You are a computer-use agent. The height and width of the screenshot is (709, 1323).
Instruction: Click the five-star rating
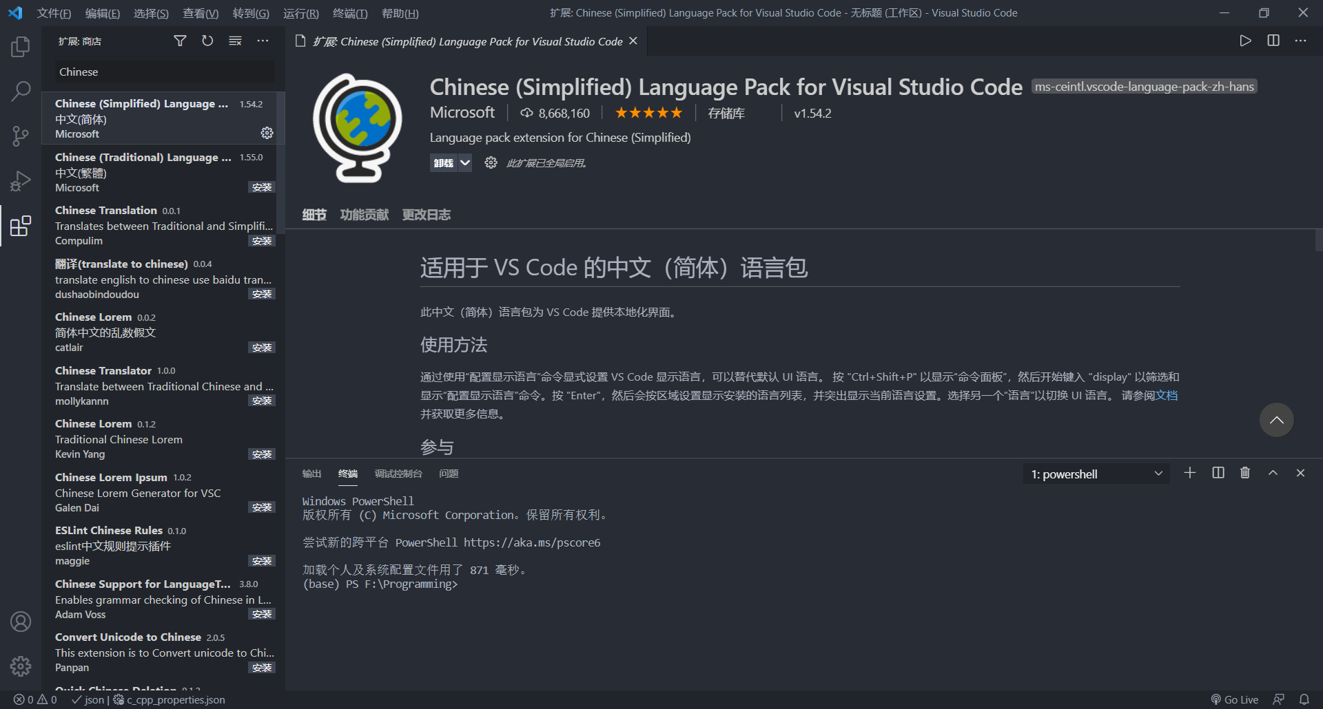point(648,113)
